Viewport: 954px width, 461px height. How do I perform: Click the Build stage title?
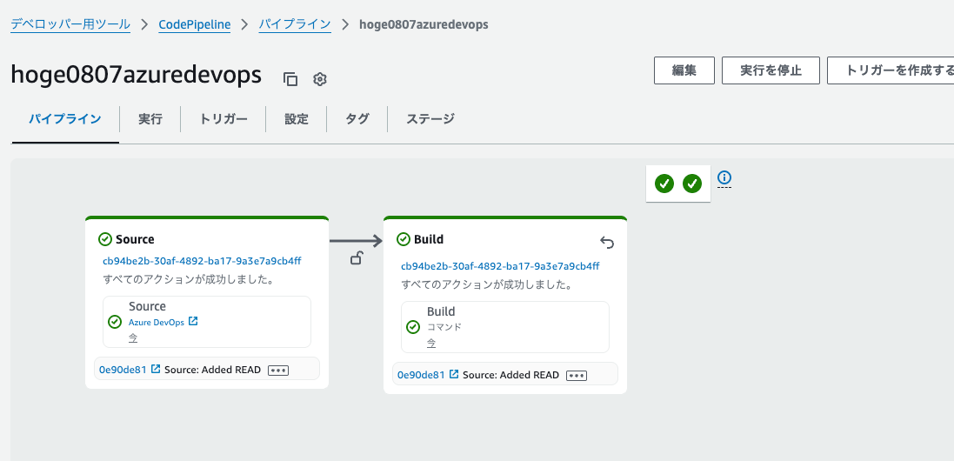(x=429, y=239)
